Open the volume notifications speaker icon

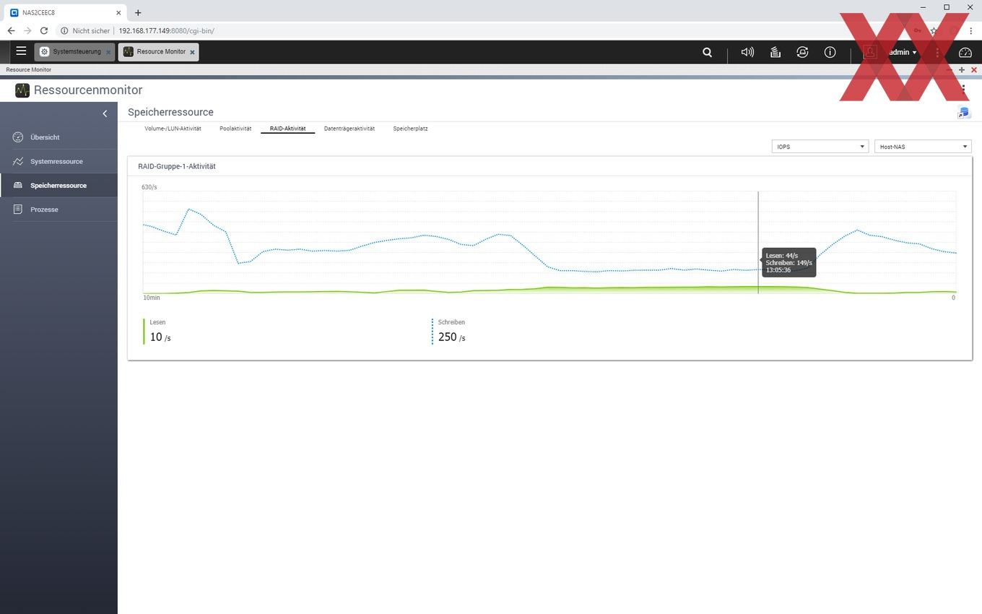[x=747, y=52]
